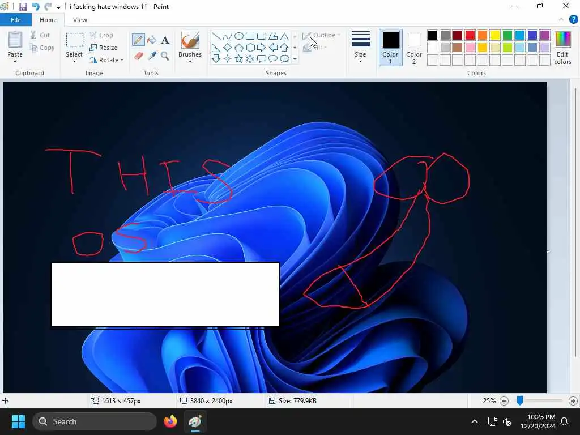Viewport: 580px width, 435px height.
Task: Choose the Diamond shape
Action: pos(228,48)
